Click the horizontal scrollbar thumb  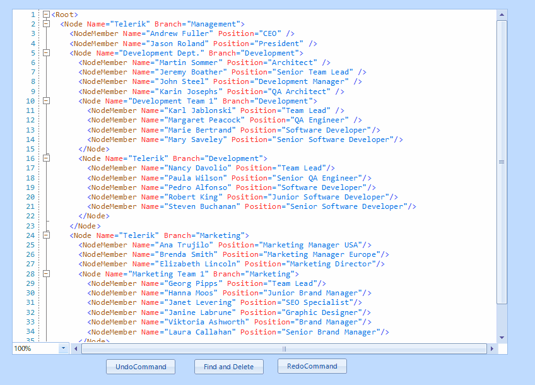284,349
